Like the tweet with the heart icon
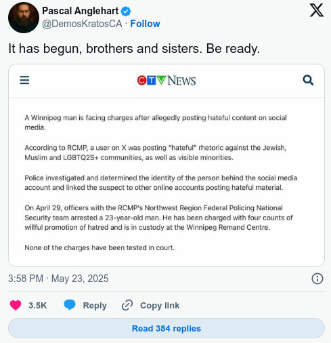This screenshot has height=343, width=331. coord(16,305)
